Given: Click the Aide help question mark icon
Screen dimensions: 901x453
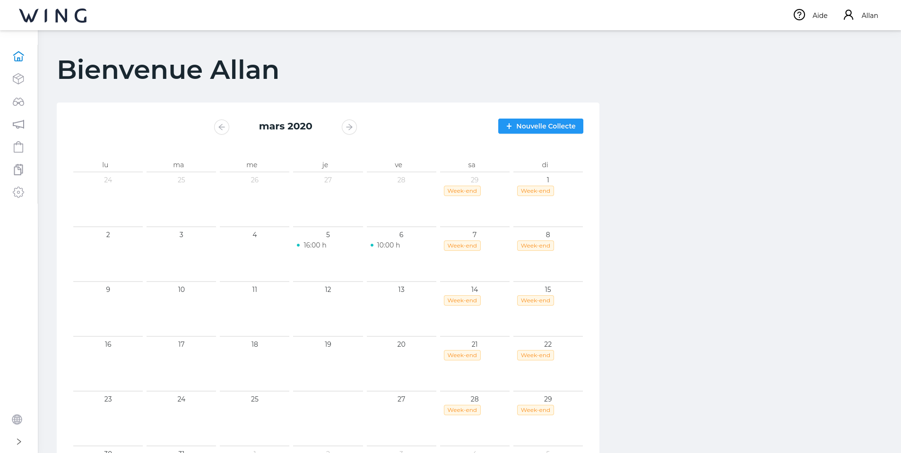Looking at the screenshot, I should coord(799,15).
